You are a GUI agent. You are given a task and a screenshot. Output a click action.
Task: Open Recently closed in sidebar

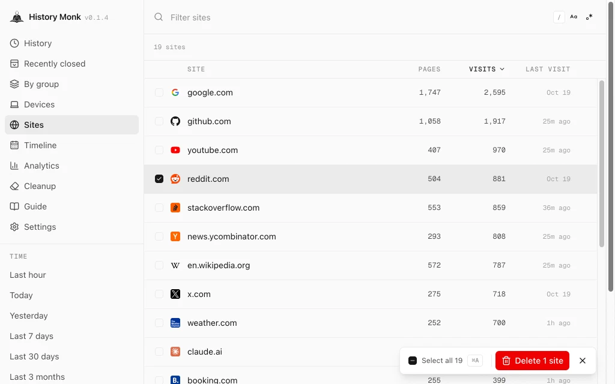pos(72,64)
